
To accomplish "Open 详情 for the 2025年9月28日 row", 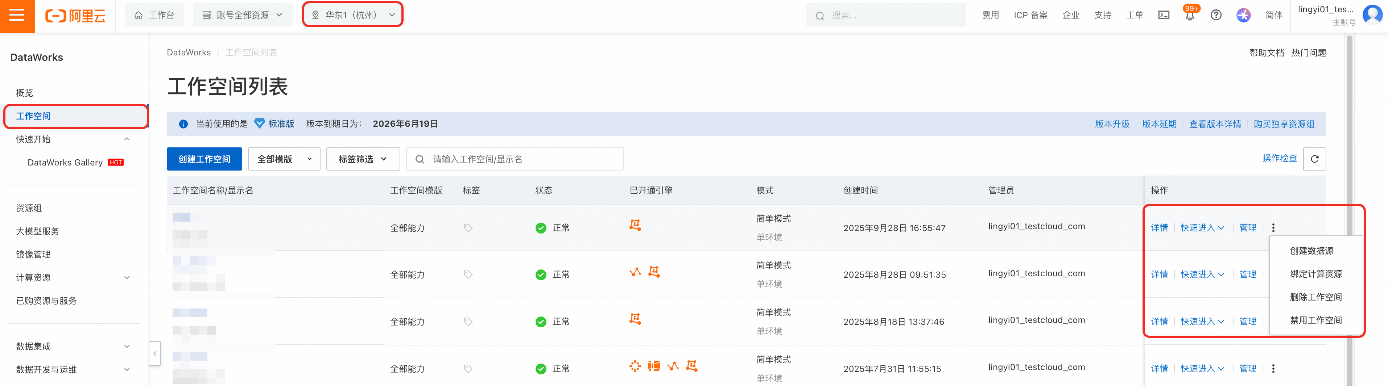I will (x=1160, y=228).
